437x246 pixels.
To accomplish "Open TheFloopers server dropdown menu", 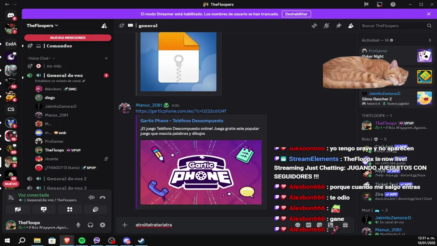I will (42, 26).
